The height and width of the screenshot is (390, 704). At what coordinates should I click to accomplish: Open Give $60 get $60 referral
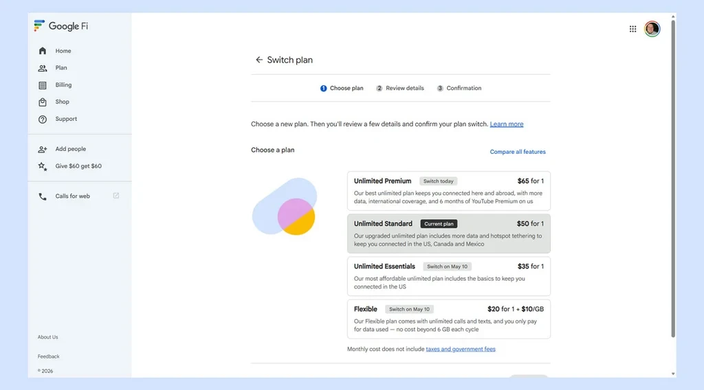coord(80,166)
